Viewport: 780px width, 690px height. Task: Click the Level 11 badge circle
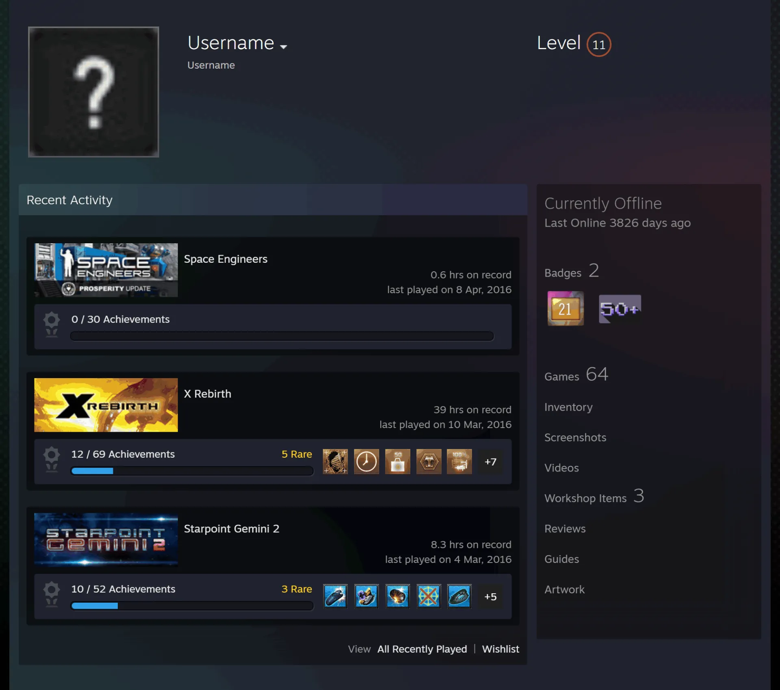[x=598, y=44]
